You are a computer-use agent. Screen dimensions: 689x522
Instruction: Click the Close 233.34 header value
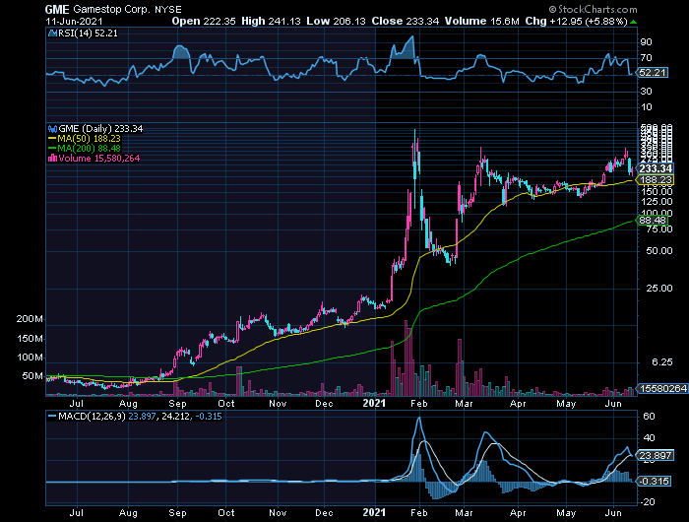(x=406, y=21)
